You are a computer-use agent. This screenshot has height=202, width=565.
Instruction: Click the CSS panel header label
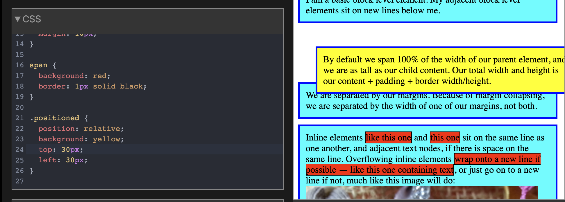pyautogui.click(x=32, y=19)
